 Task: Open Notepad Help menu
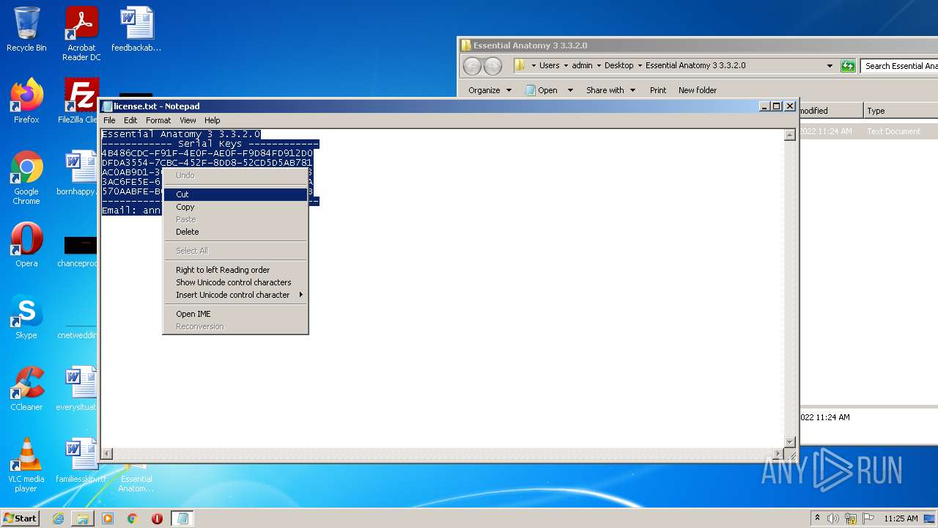pos(213,120)
